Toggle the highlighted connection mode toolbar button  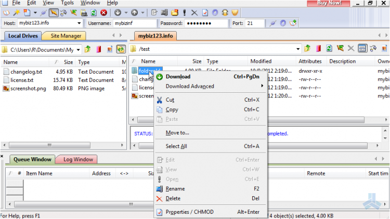(x=54, y=12)
